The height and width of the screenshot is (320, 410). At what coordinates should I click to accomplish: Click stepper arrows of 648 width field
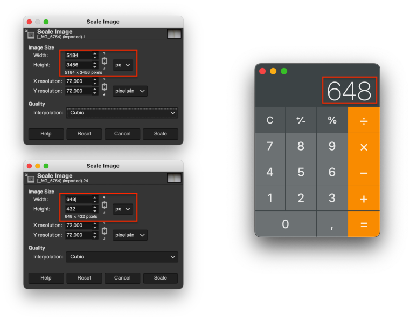coord(95,199)
